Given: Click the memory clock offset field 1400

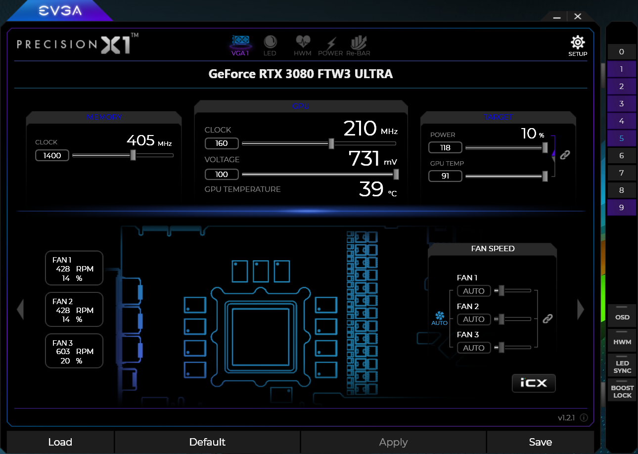Looking at the screenshot, I should click(x=52, y=155).
